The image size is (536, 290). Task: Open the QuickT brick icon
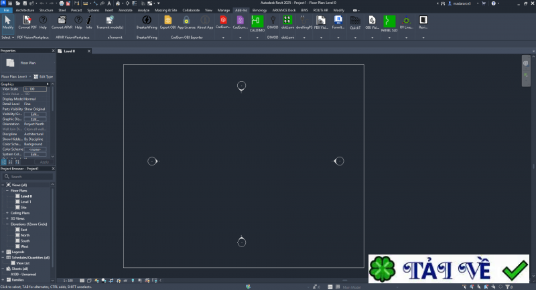point(355,22)
